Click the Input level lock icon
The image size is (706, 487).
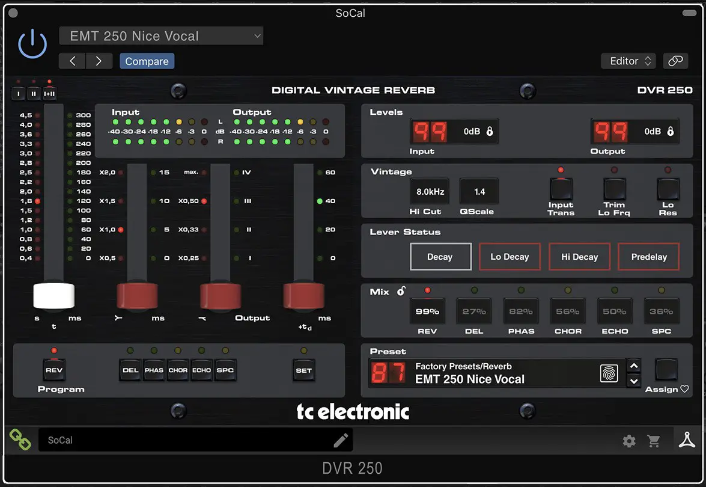coord(490,131)
